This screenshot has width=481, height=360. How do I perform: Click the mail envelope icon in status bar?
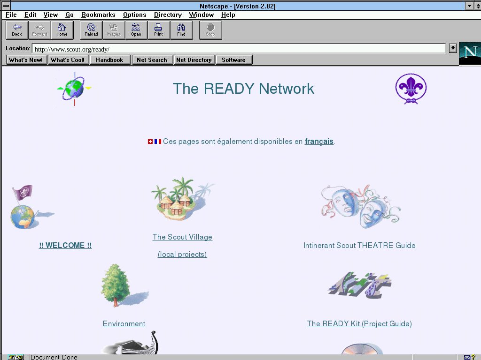coord(467,357)
